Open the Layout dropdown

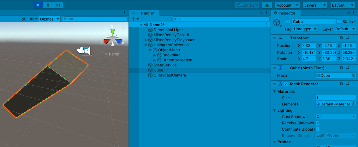coord(343,5)
